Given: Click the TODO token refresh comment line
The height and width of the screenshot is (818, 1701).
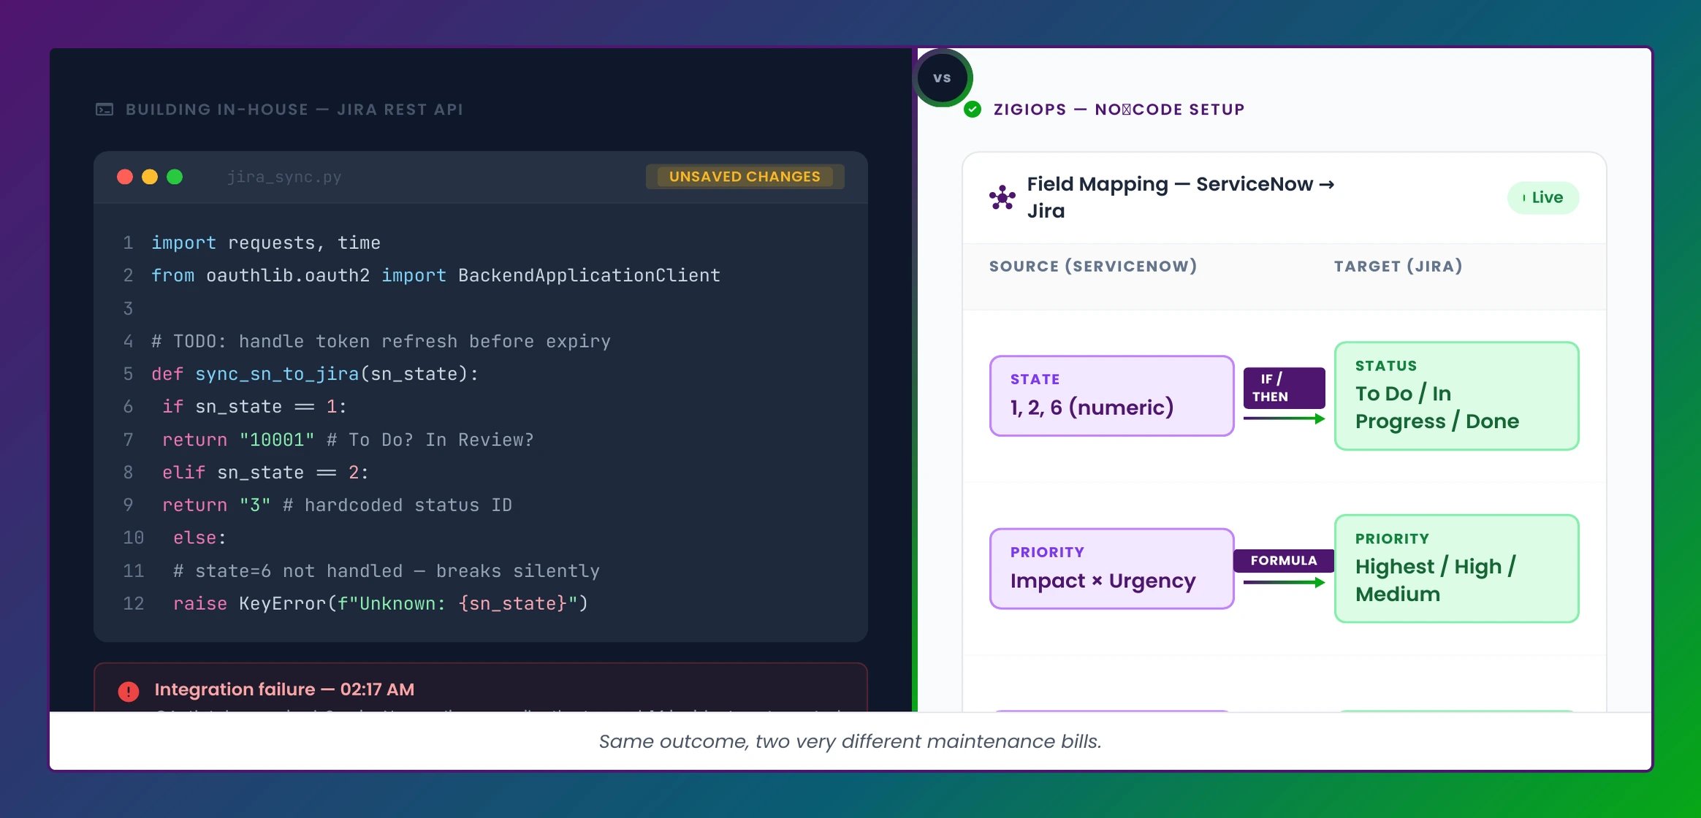Looking at the screenshot, I should click(381, 341).
